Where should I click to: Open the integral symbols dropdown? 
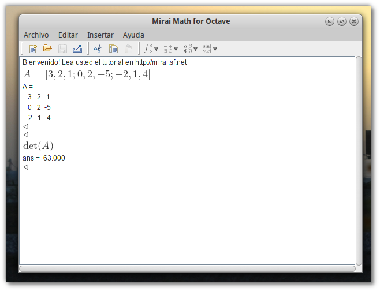coord(151,49)
